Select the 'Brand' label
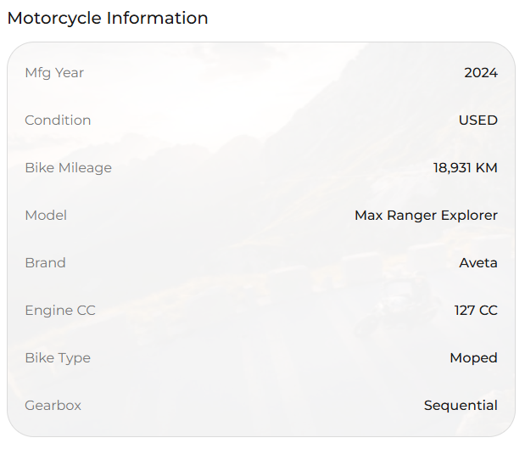Viewport: 525px width, 449px height. 45,263
